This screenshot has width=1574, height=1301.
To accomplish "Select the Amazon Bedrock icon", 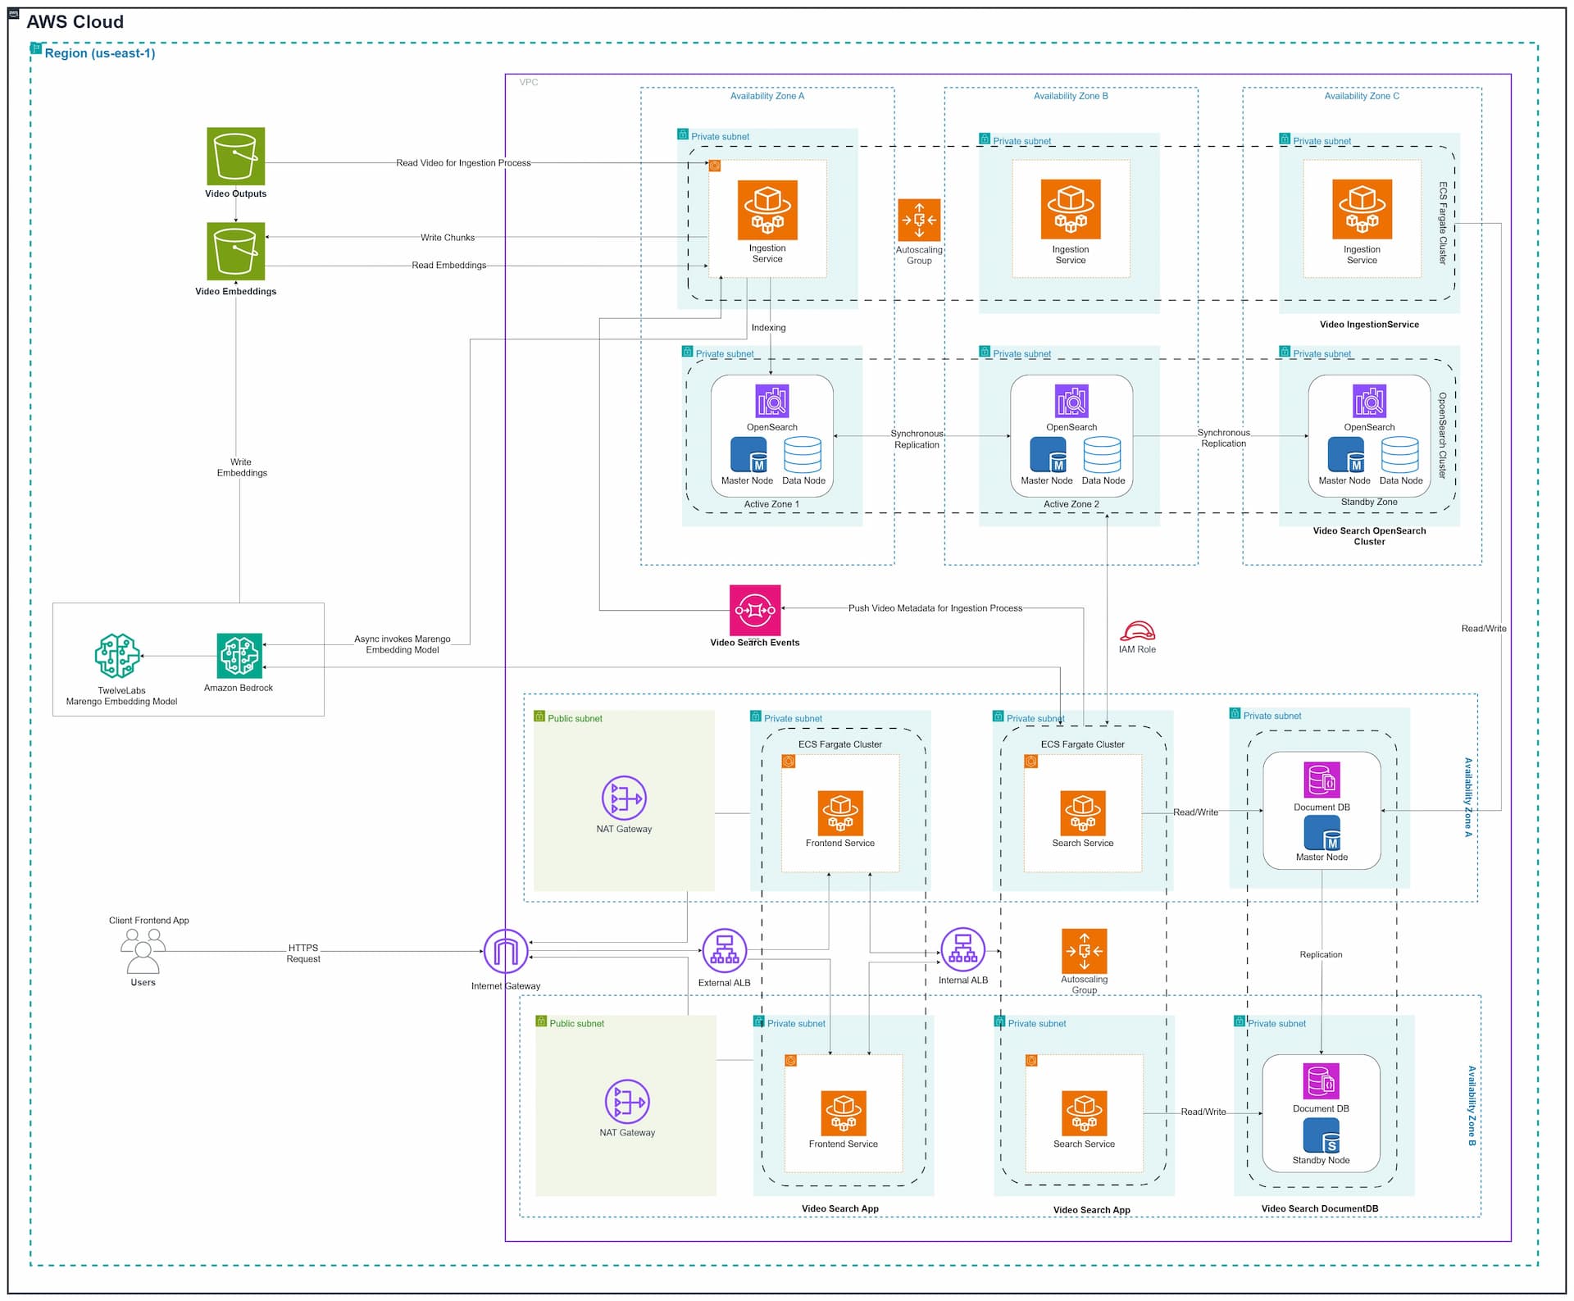I will click(239, 656).
